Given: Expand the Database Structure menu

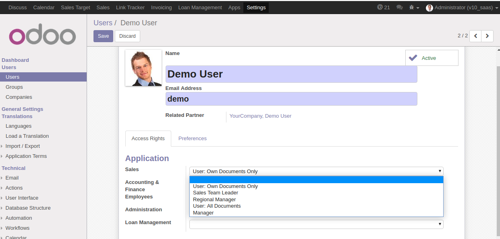Looking at the screenshot, I should (28, 208).
